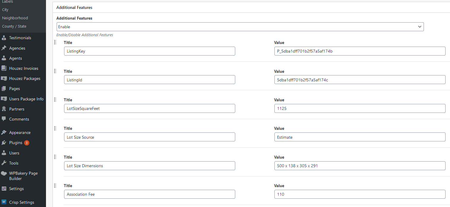Click the Lot Size Source title field
Image resolution: width=450 pixels, height=207 pixels.
pos(150,137)
